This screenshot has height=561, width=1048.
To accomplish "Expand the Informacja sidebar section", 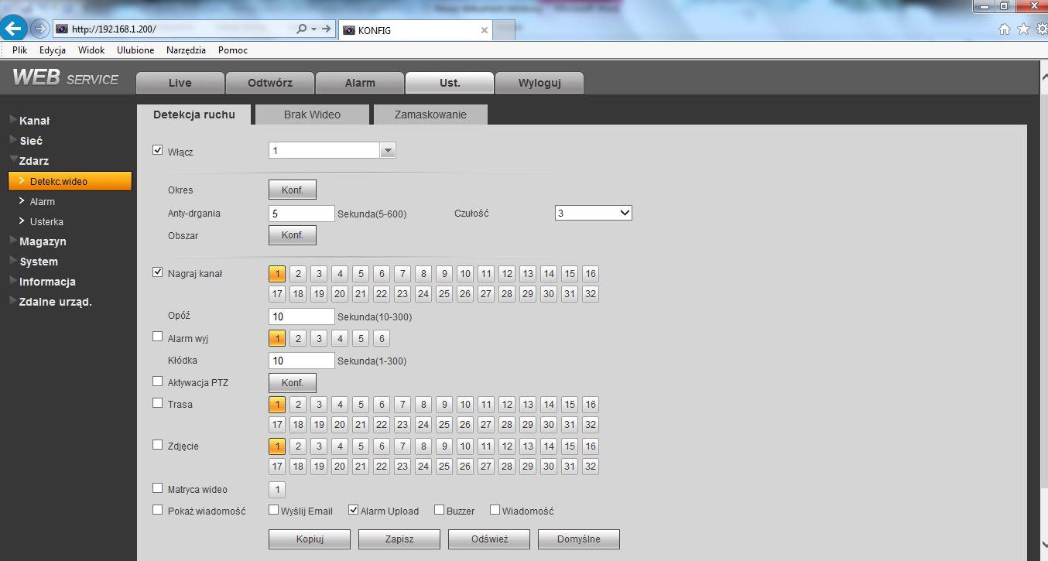I will pos(47,282).
